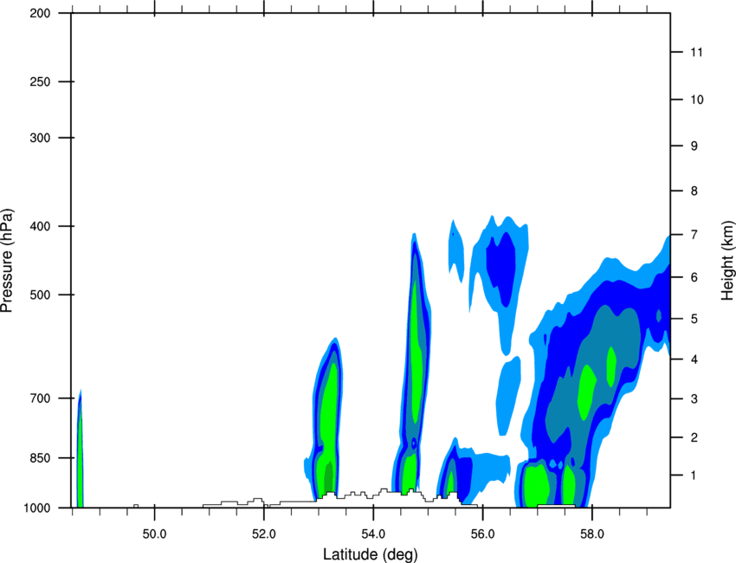This screenshot has height=563, width=736.
Task: Select the 200 pressure tick label
Action: click(x=40, y=13)
